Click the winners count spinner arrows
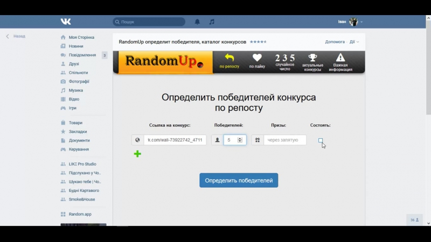This screenshot has height=242, width=431. click(x=240, y=140)
